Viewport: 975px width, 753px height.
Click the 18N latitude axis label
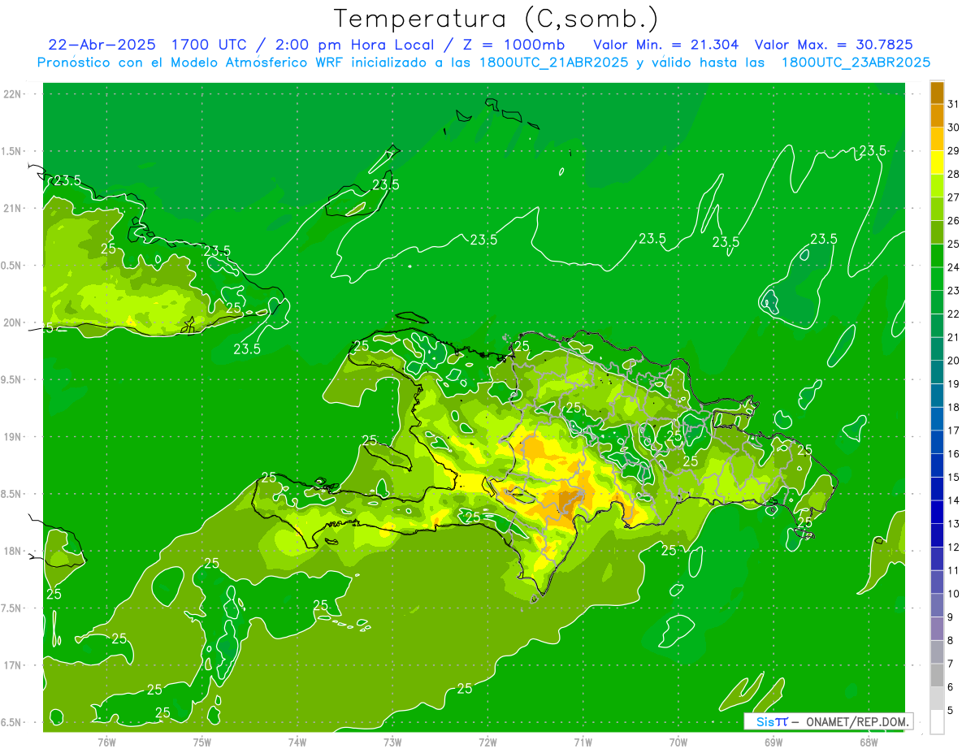point(11,552)
